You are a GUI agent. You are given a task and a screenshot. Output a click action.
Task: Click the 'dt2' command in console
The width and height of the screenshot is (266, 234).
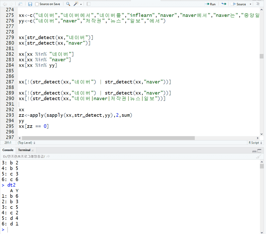(x=11, y=185)
